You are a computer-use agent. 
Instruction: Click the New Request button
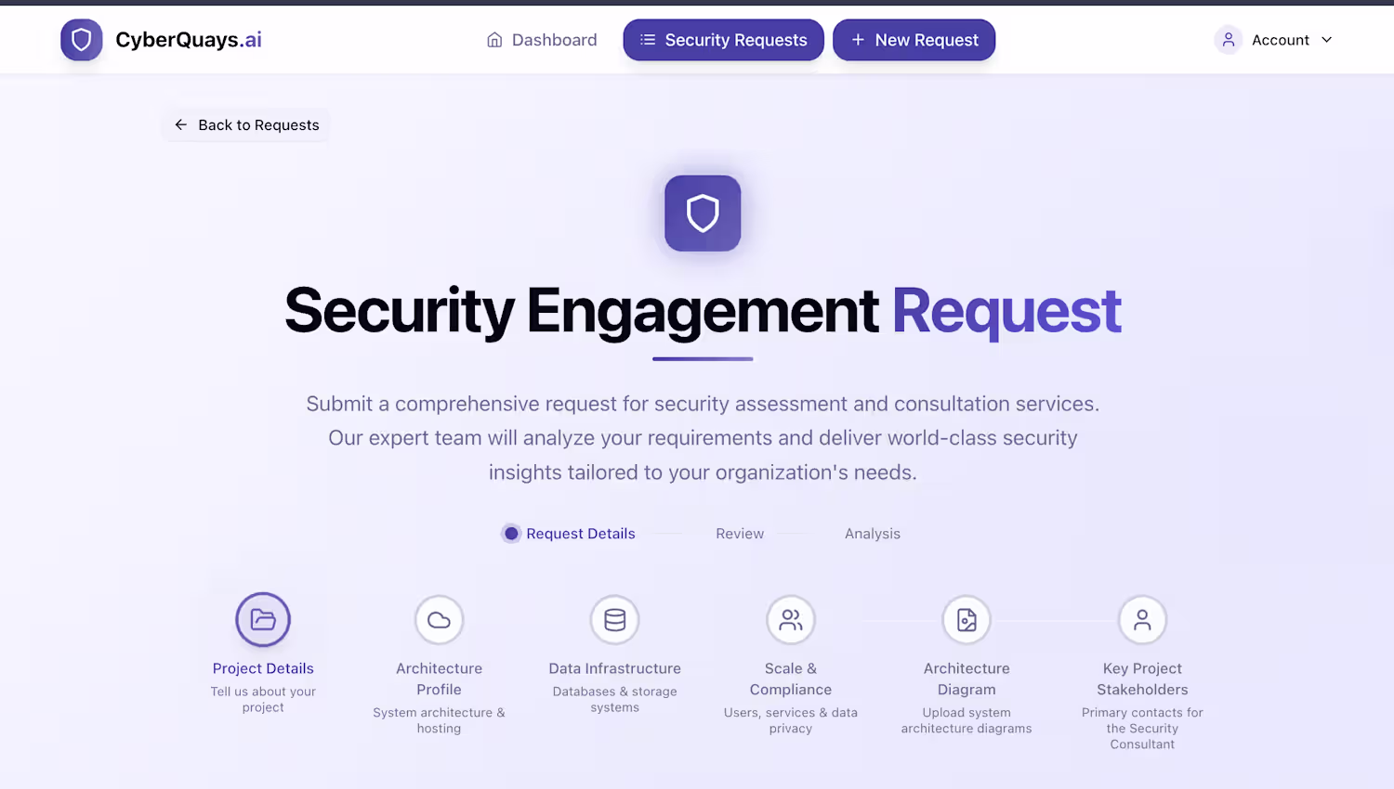914,40
